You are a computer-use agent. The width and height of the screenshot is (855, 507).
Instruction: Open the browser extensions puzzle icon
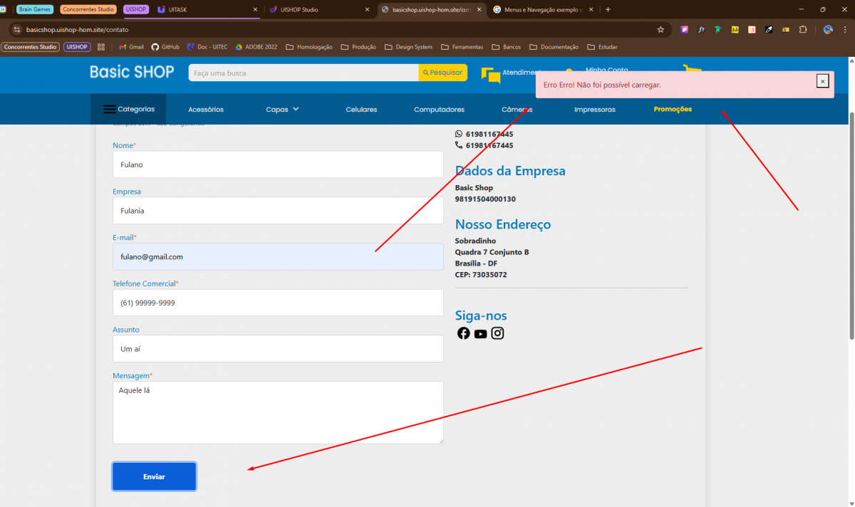[803, 30]
